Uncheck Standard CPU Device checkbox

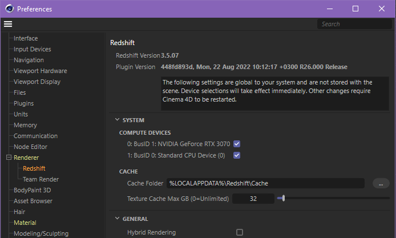click(x=237, y=155)
